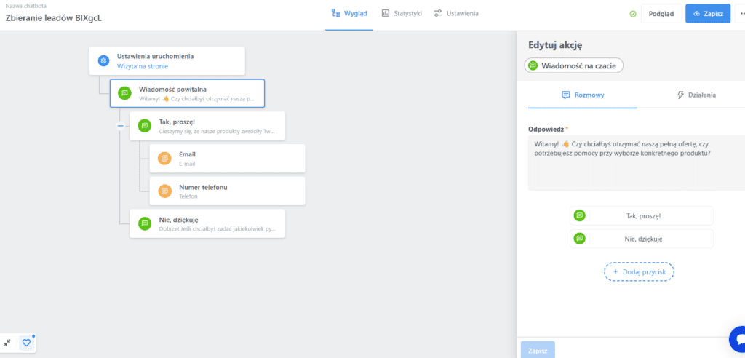Click the Podgląd preview button
745x358 pixels.
pyautogui.click(x=661, y=14)
